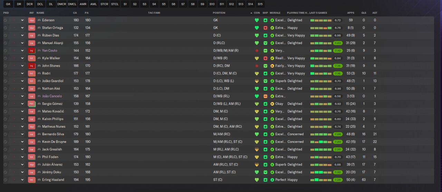The width and height of the screenshot is (442, 192).
Task: Select the STCL position tab
Action: [115, 4]
